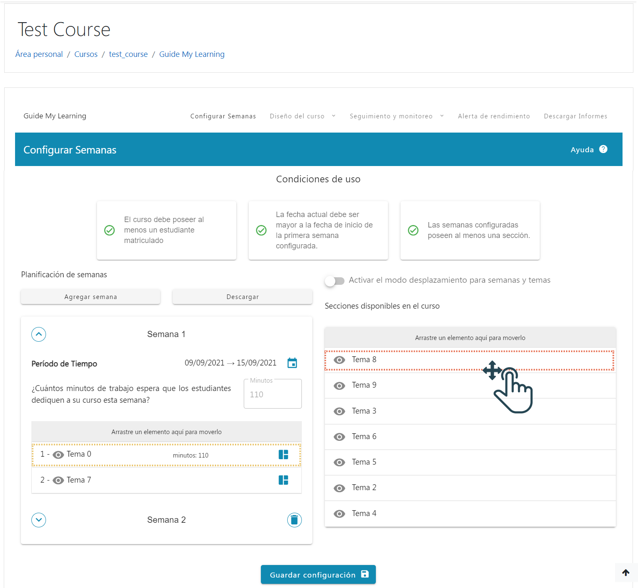Select the Tema 5 row label
This screenshot has width=638, height=588.
[364, 462]
